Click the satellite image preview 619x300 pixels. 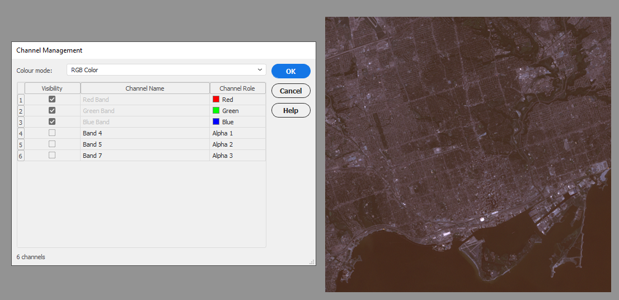click(x=468, y=154)
